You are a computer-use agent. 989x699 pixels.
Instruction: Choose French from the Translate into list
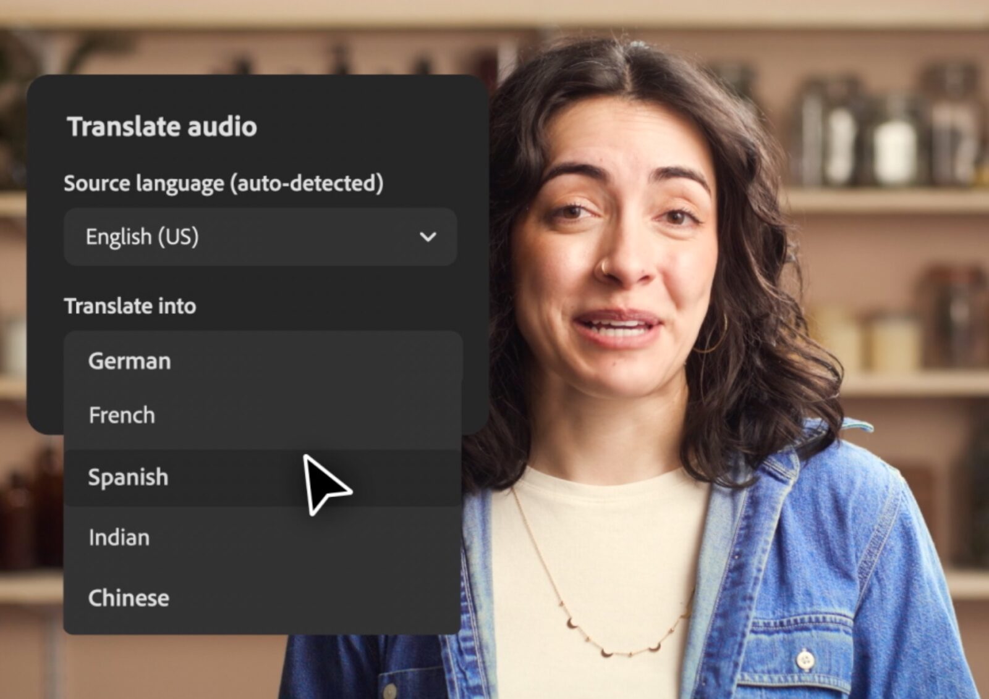(x=121, y=415)
